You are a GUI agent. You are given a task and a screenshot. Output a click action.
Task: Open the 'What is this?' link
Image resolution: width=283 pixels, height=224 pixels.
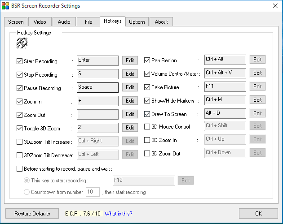point(119,214)
